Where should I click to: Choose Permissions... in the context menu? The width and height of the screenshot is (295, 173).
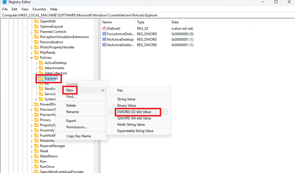point(82,127)
